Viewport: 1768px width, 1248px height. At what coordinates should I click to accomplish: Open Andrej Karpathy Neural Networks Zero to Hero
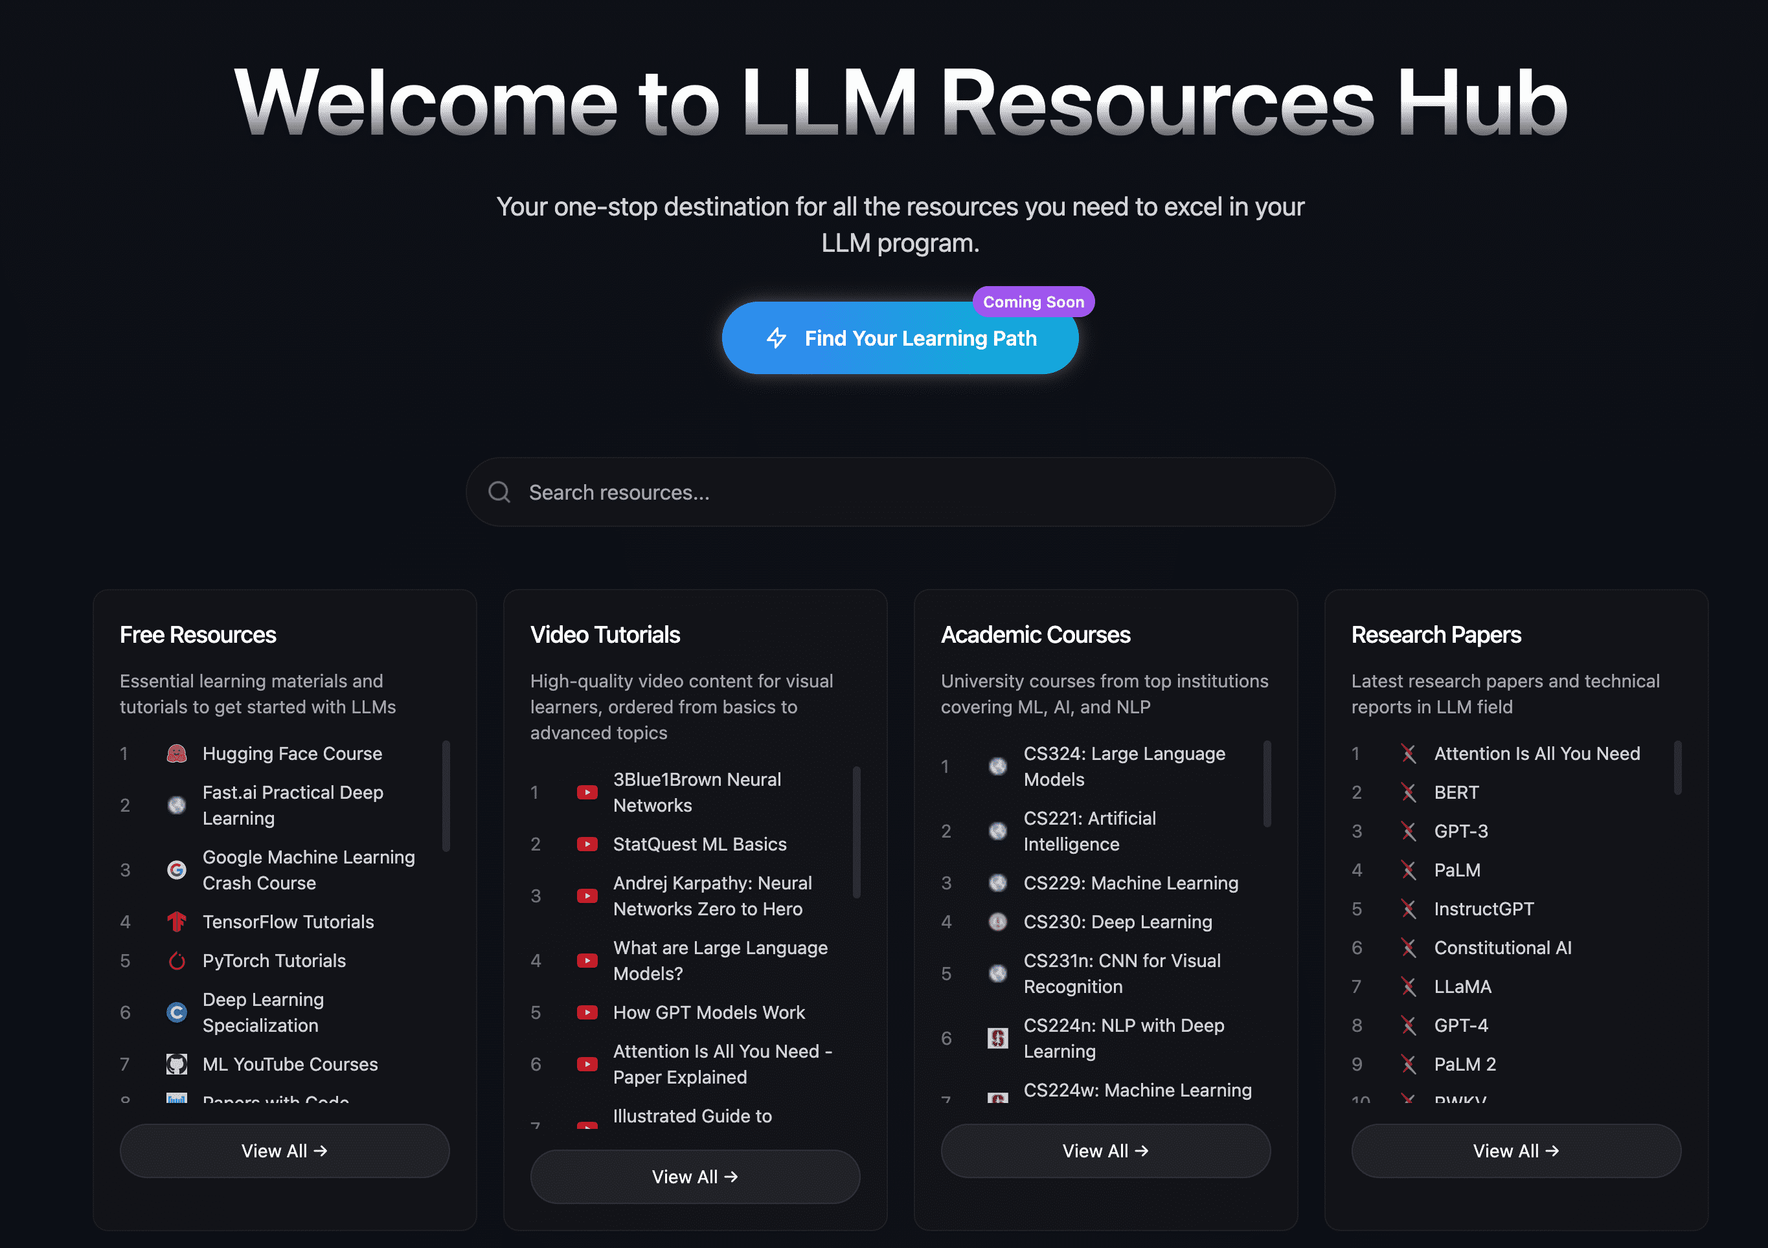tap(712, 896)
